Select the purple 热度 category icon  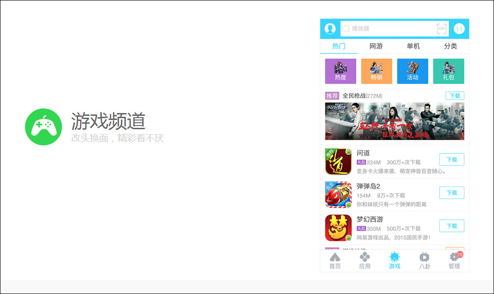click(340, 71)
